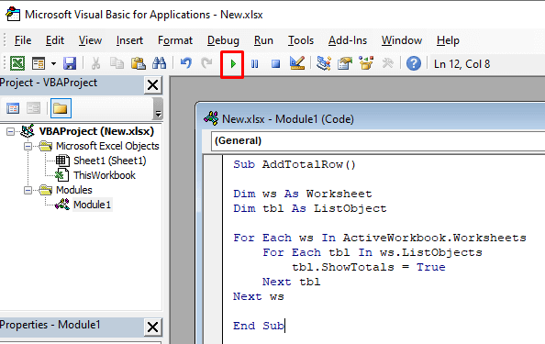
Task: Open the Run menu
Action: (x=263, y=40)
